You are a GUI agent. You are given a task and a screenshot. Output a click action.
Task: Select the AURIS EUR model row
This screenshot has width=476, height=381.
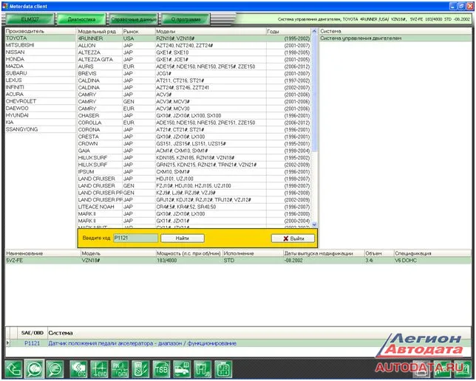194,66
